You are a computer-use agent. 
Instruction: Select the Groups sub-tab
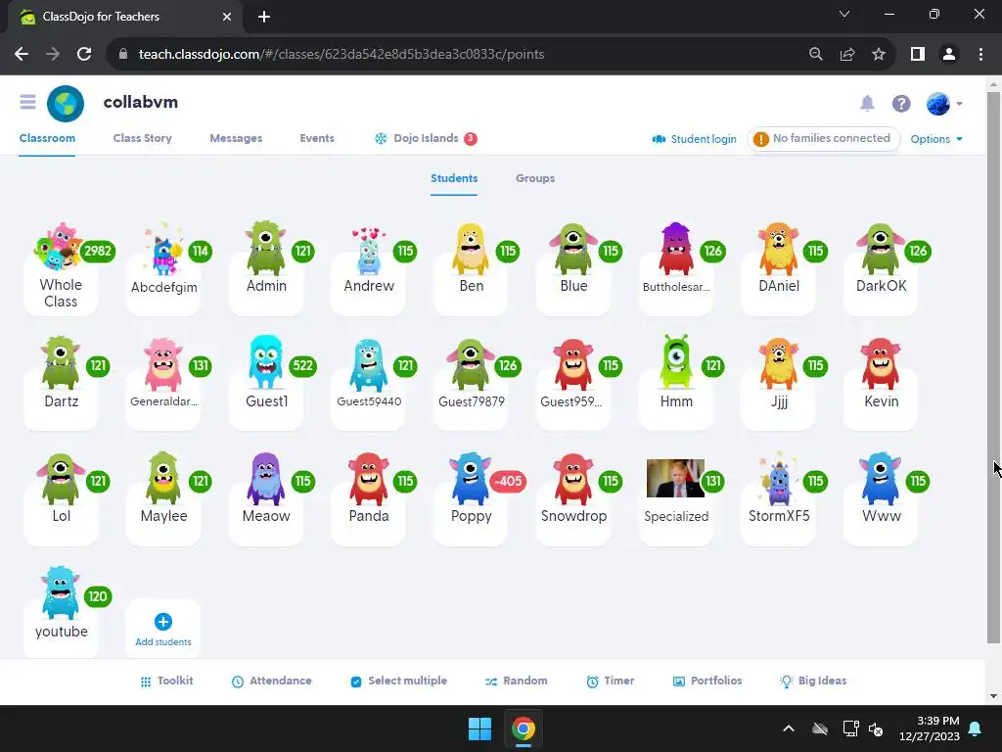(535, 178)
